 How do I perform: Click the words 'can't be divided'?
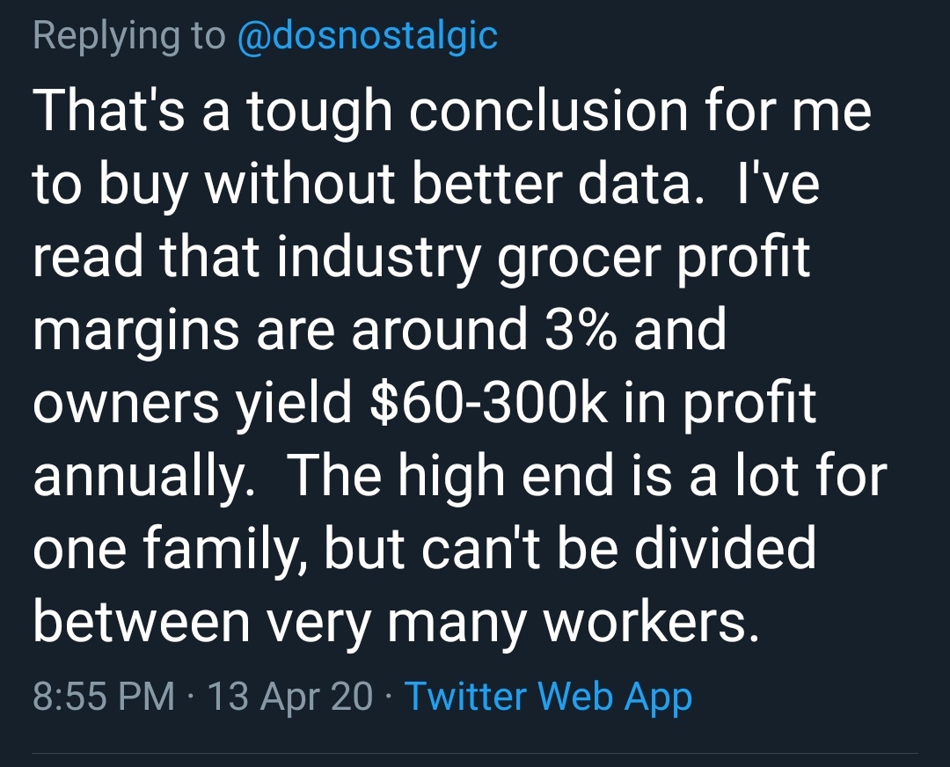pos(618,547)
